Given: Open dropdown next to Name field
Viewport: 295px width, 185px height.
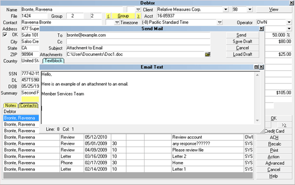Looking at the screenshot, I should (138, 9).
